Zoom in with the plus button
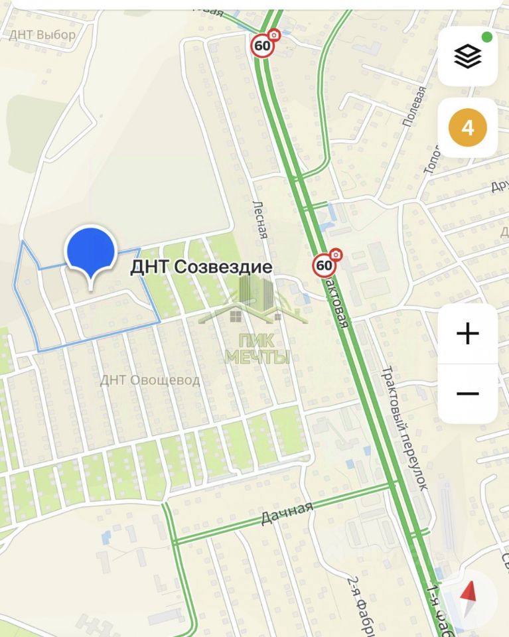 [468, 334]
